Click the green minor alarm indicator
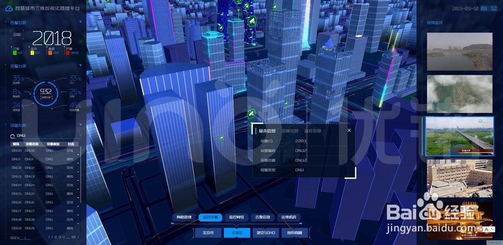This screenshot has width=503, height=245. 14,53
